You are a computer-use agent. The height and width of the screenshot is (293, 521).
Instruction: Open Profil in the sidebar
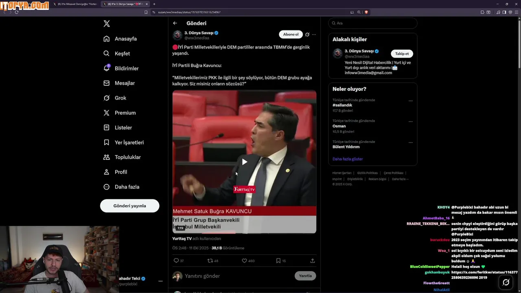coord(115,172)
